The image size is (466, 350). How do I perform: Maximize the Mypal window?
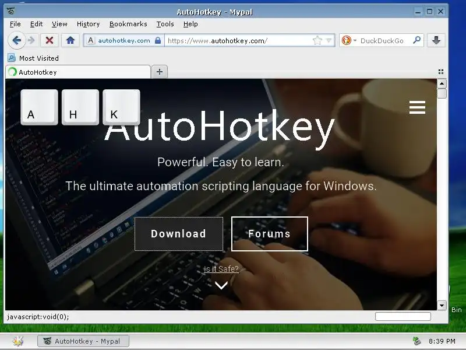429,12
